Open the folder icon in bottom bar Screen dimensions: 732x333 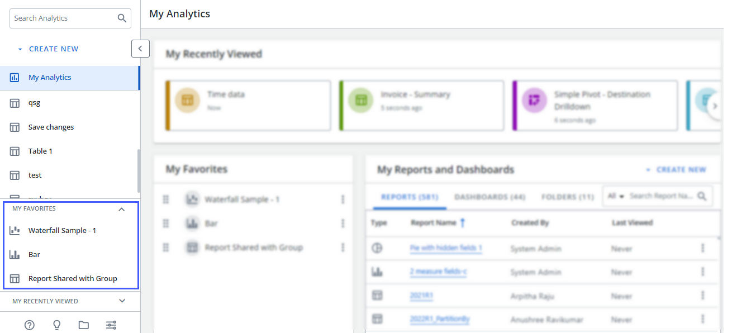tap(84, 325)
